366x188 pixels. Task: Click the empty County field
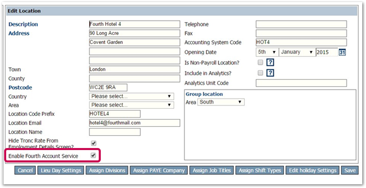point(134,78)
